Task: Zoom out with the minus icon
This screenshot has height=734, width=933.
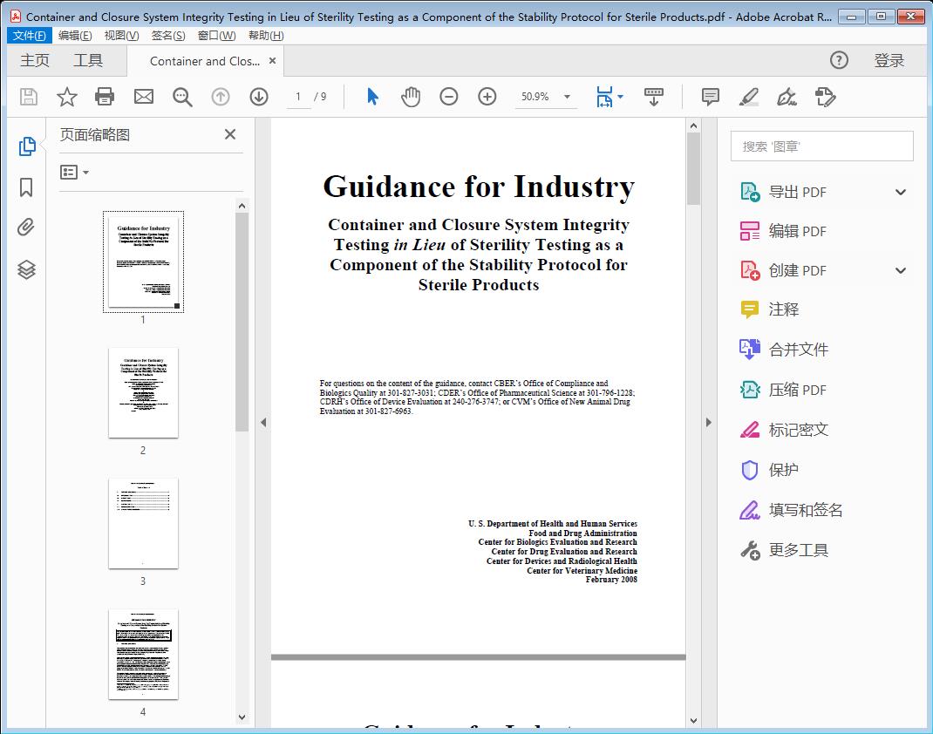Action: click(449, 97)
